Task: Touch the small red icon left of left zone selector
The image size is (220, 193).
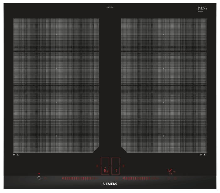Action: (x=97, y=166)
